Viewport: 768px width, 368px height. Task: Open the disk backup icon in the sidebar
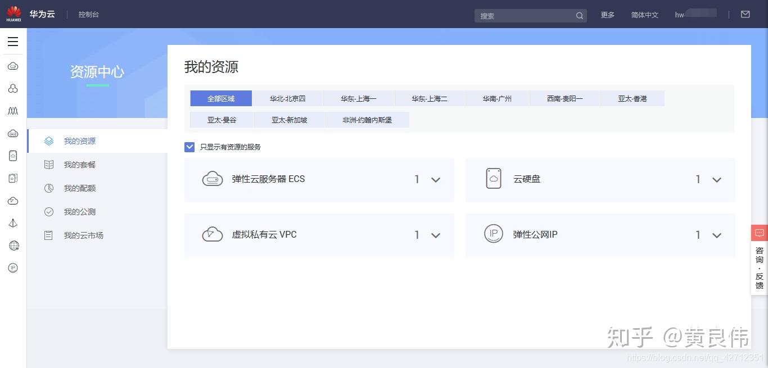click(13, 178)
